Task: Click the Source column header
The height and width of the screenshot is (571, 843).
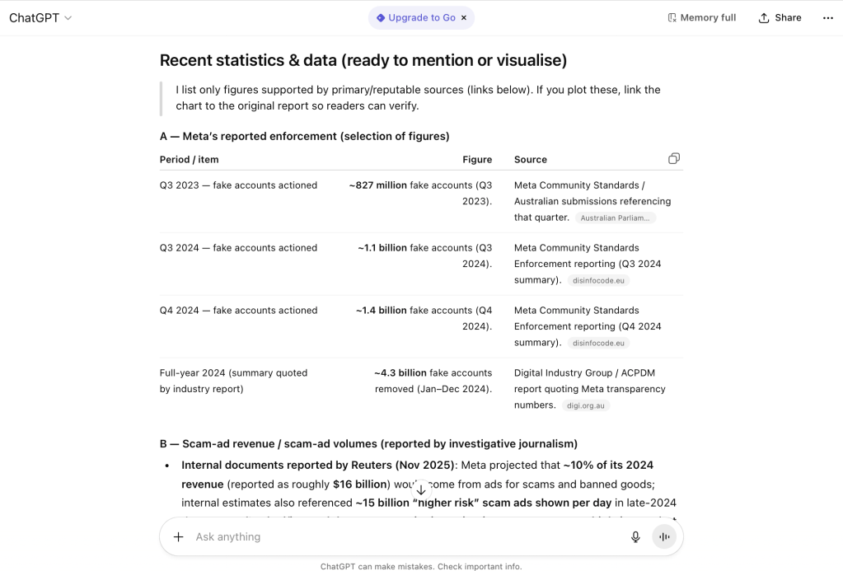Action: (530, 160)
